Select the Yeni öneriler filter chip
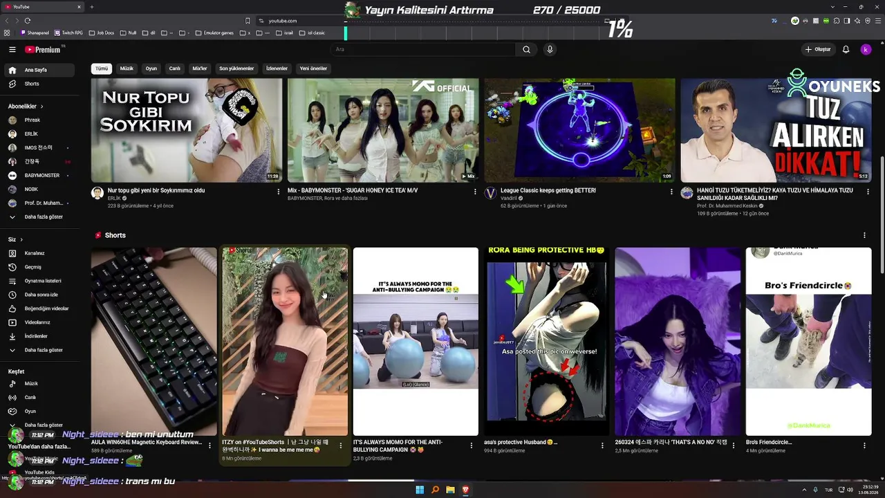 click(313, 68)
